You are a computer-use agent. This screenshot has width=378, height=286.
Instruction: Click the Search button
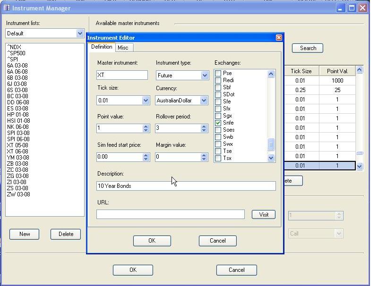pos(308,48)
